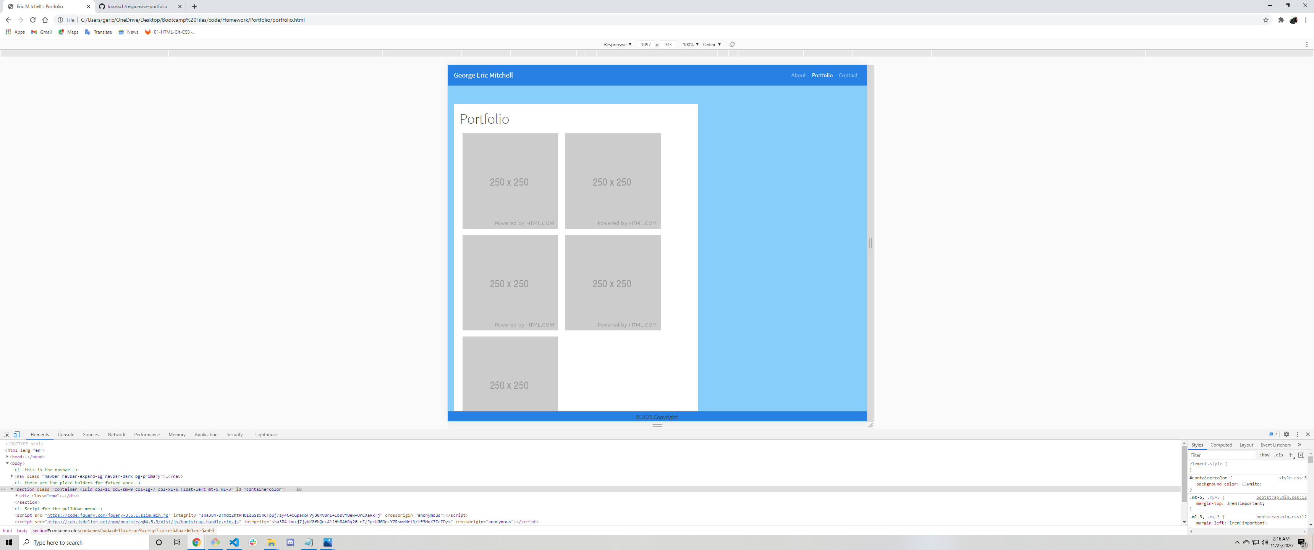Viewport: 1314px width, 550px height.
Task: Launch Visual Studio Code from taskbar
Action: (x=234, y=542)
